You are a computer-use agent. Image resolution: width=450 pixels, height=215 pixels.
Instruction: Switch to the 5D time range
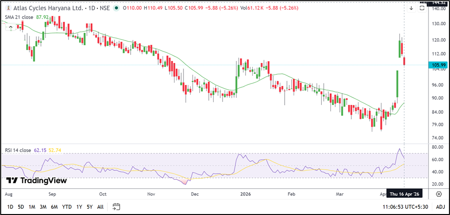(x=21, y=206)
